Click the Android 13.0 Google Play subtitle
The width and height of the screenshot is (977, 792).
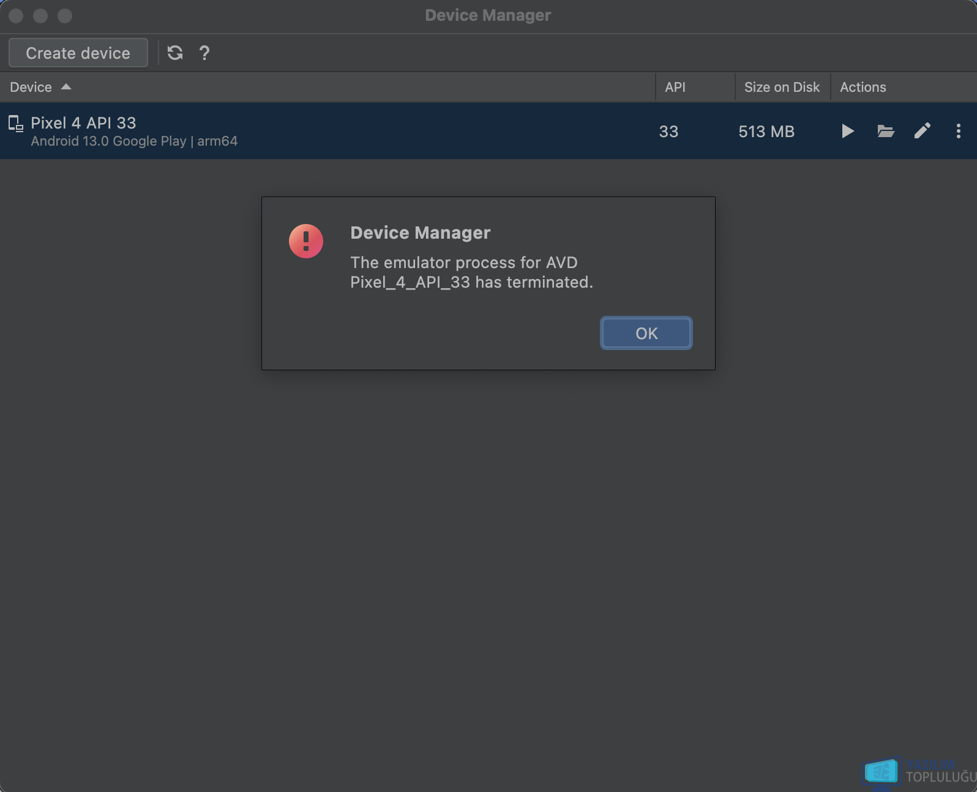pos(134,141)
